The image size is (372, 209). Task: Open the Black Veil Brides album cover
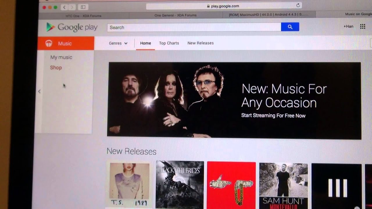click(x=180, y=185)
